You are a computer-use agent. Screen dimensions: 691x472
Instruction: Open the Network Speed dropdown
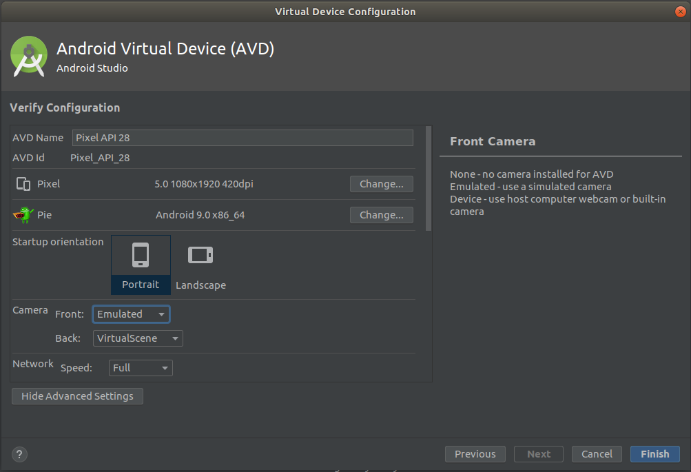pyautogui.click(x=140, y=367)
